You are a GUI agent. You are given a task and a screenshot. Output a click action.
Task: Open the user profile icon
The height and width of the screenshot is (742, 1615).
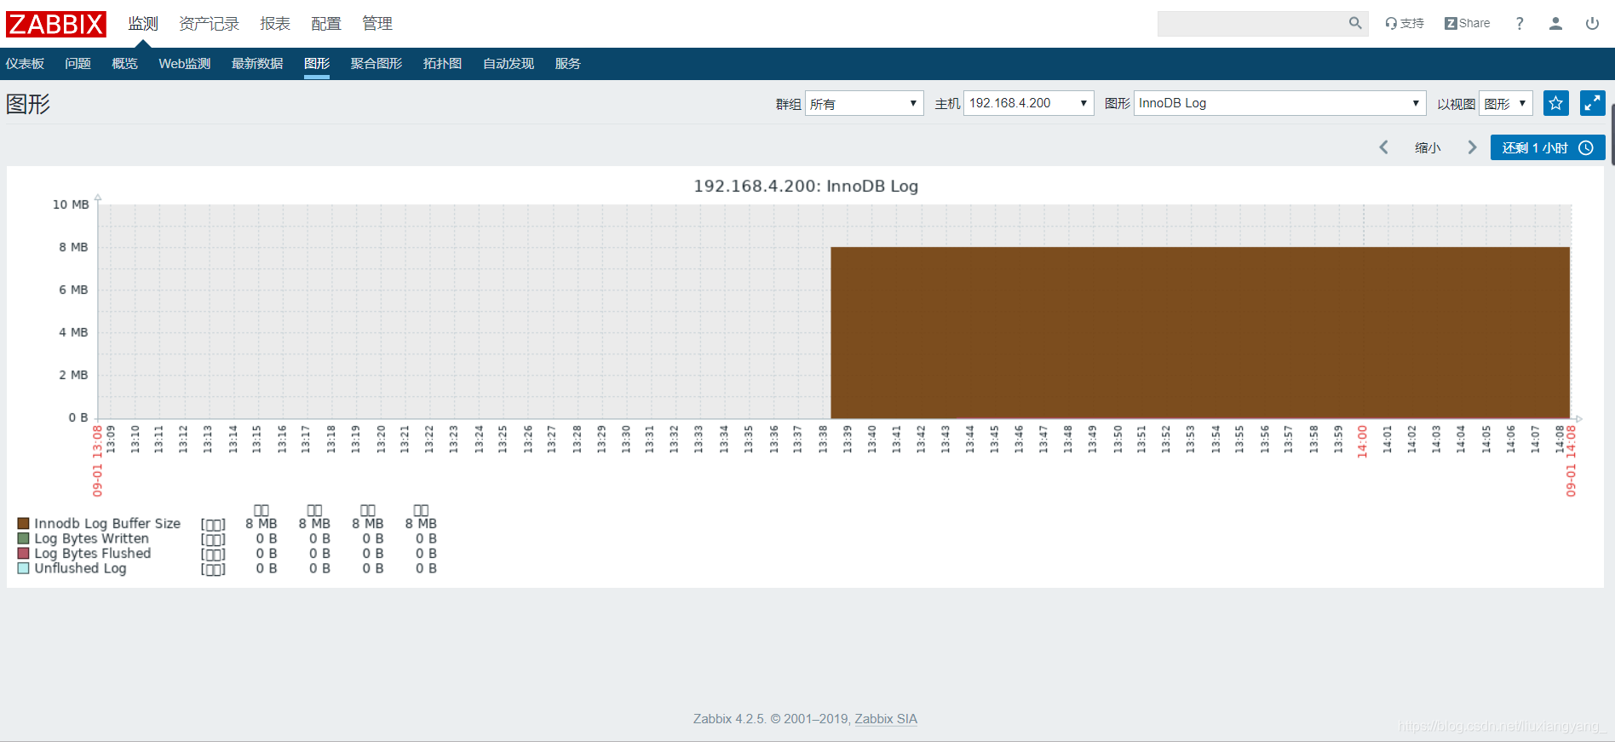click(x=1555, y=24)
